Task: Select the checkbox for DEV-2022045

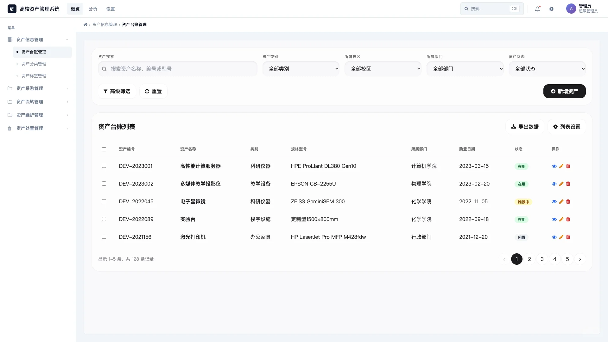Action: click(104, 201)
